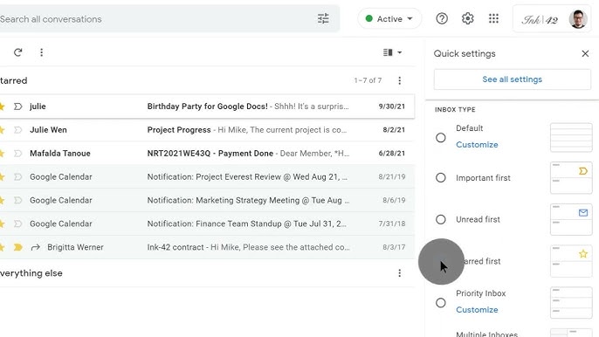Screen dimensions: 599x337
Task: Open the Google apps grid
Action: click(x=493, y=18)
